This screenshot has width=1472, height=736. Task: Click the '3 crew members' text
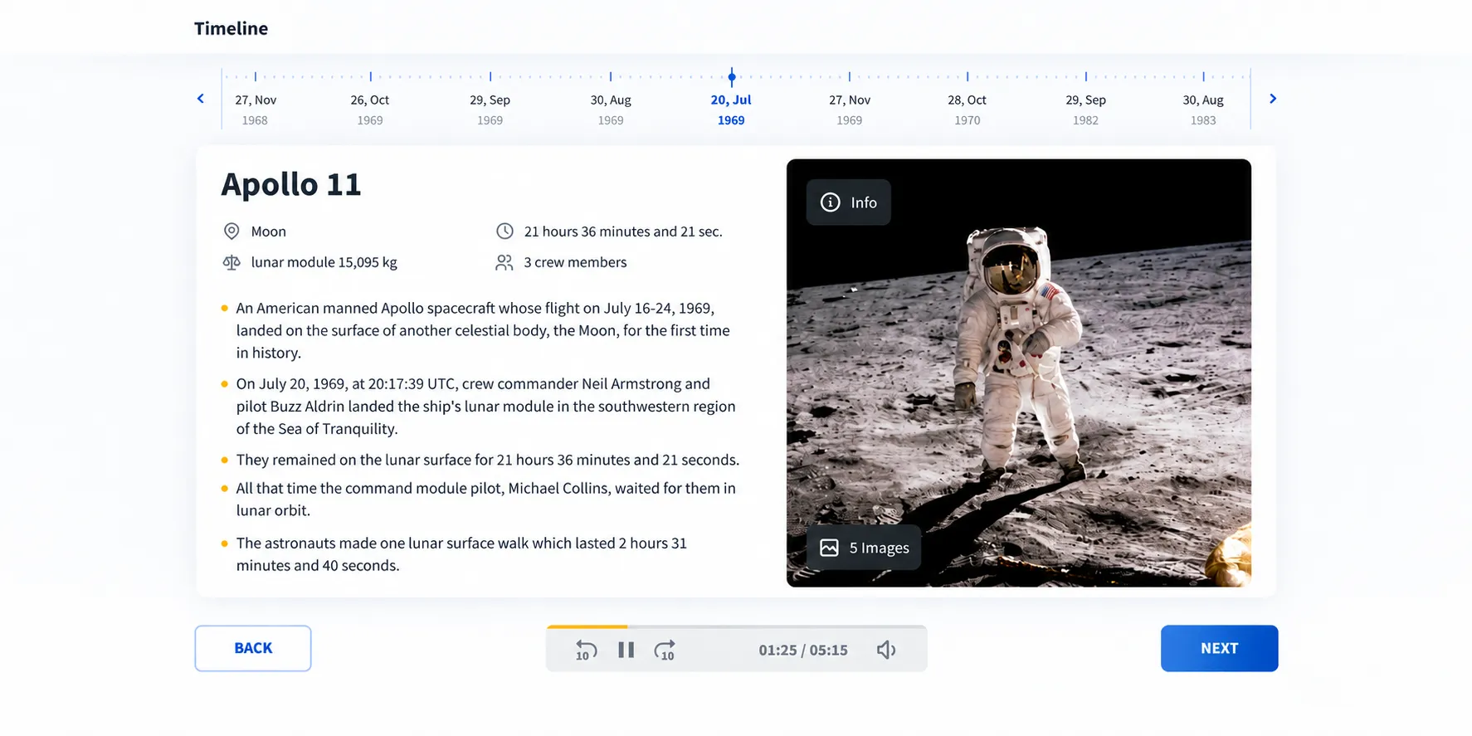pyautogui.click(x=575, y=262)
